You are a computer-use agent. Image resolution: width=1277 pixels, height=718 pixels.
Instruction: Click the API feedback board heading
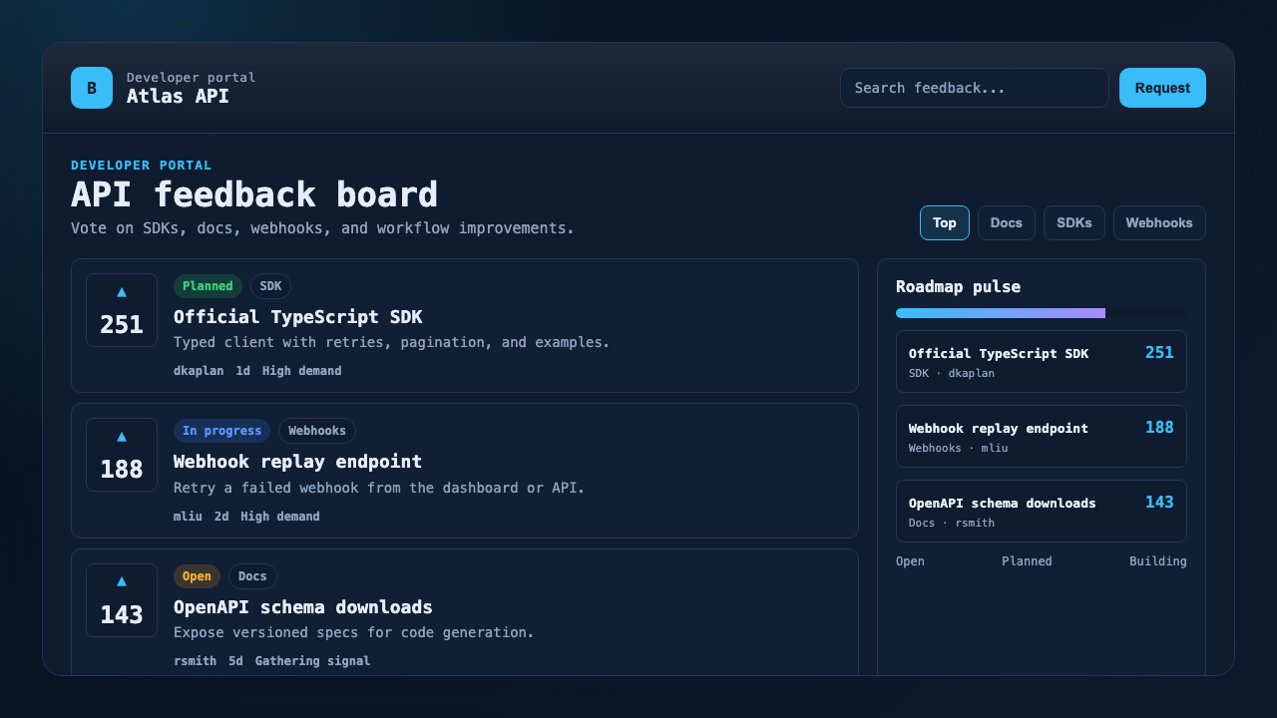[x=254, y=194]
